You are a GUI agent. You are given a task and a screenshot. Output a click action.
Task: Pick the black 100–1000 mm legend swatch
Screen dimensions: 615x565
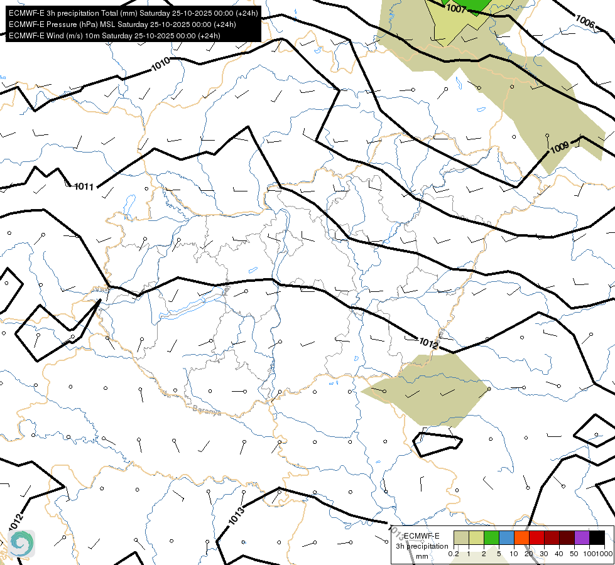tap(597, 537)
